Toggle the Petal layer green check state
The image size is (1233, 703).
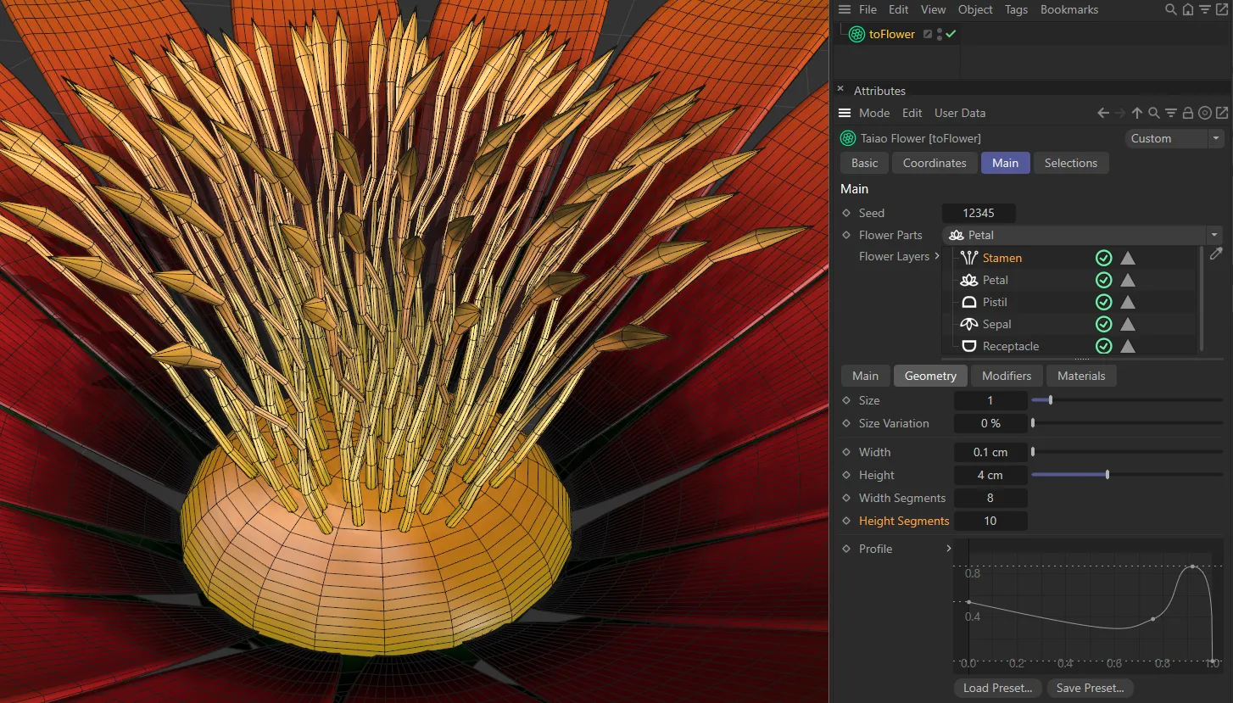tap(1103, 279)
